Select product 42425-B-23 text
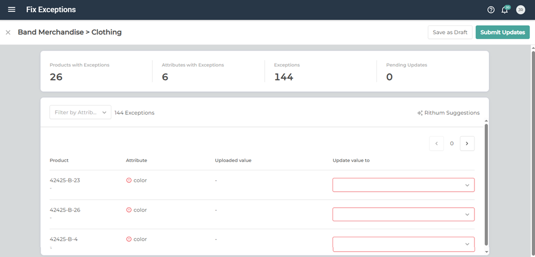This screenshot has height=257, width=535. coord(65,181)
